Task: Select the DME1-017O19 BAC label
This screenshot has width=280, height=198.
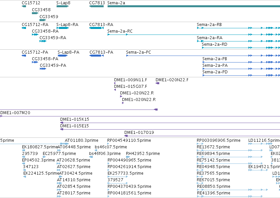Action: [139, 133]
